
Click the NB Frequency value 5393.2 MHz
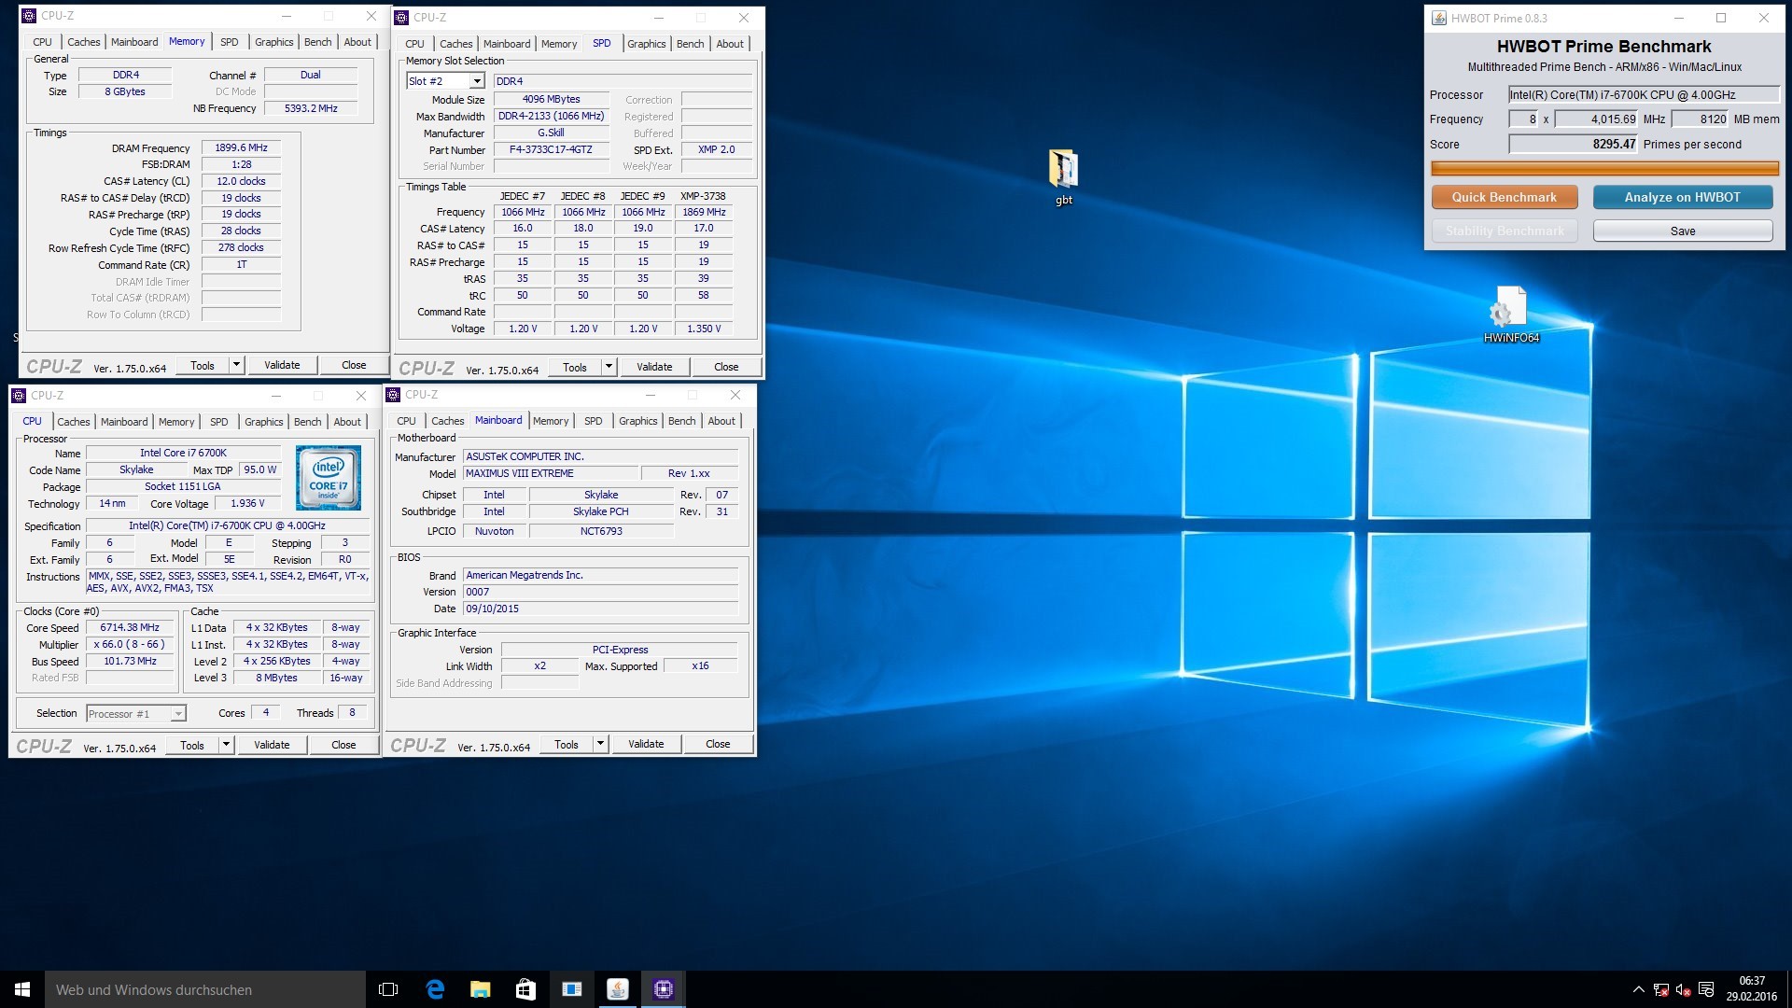(311, 108)
